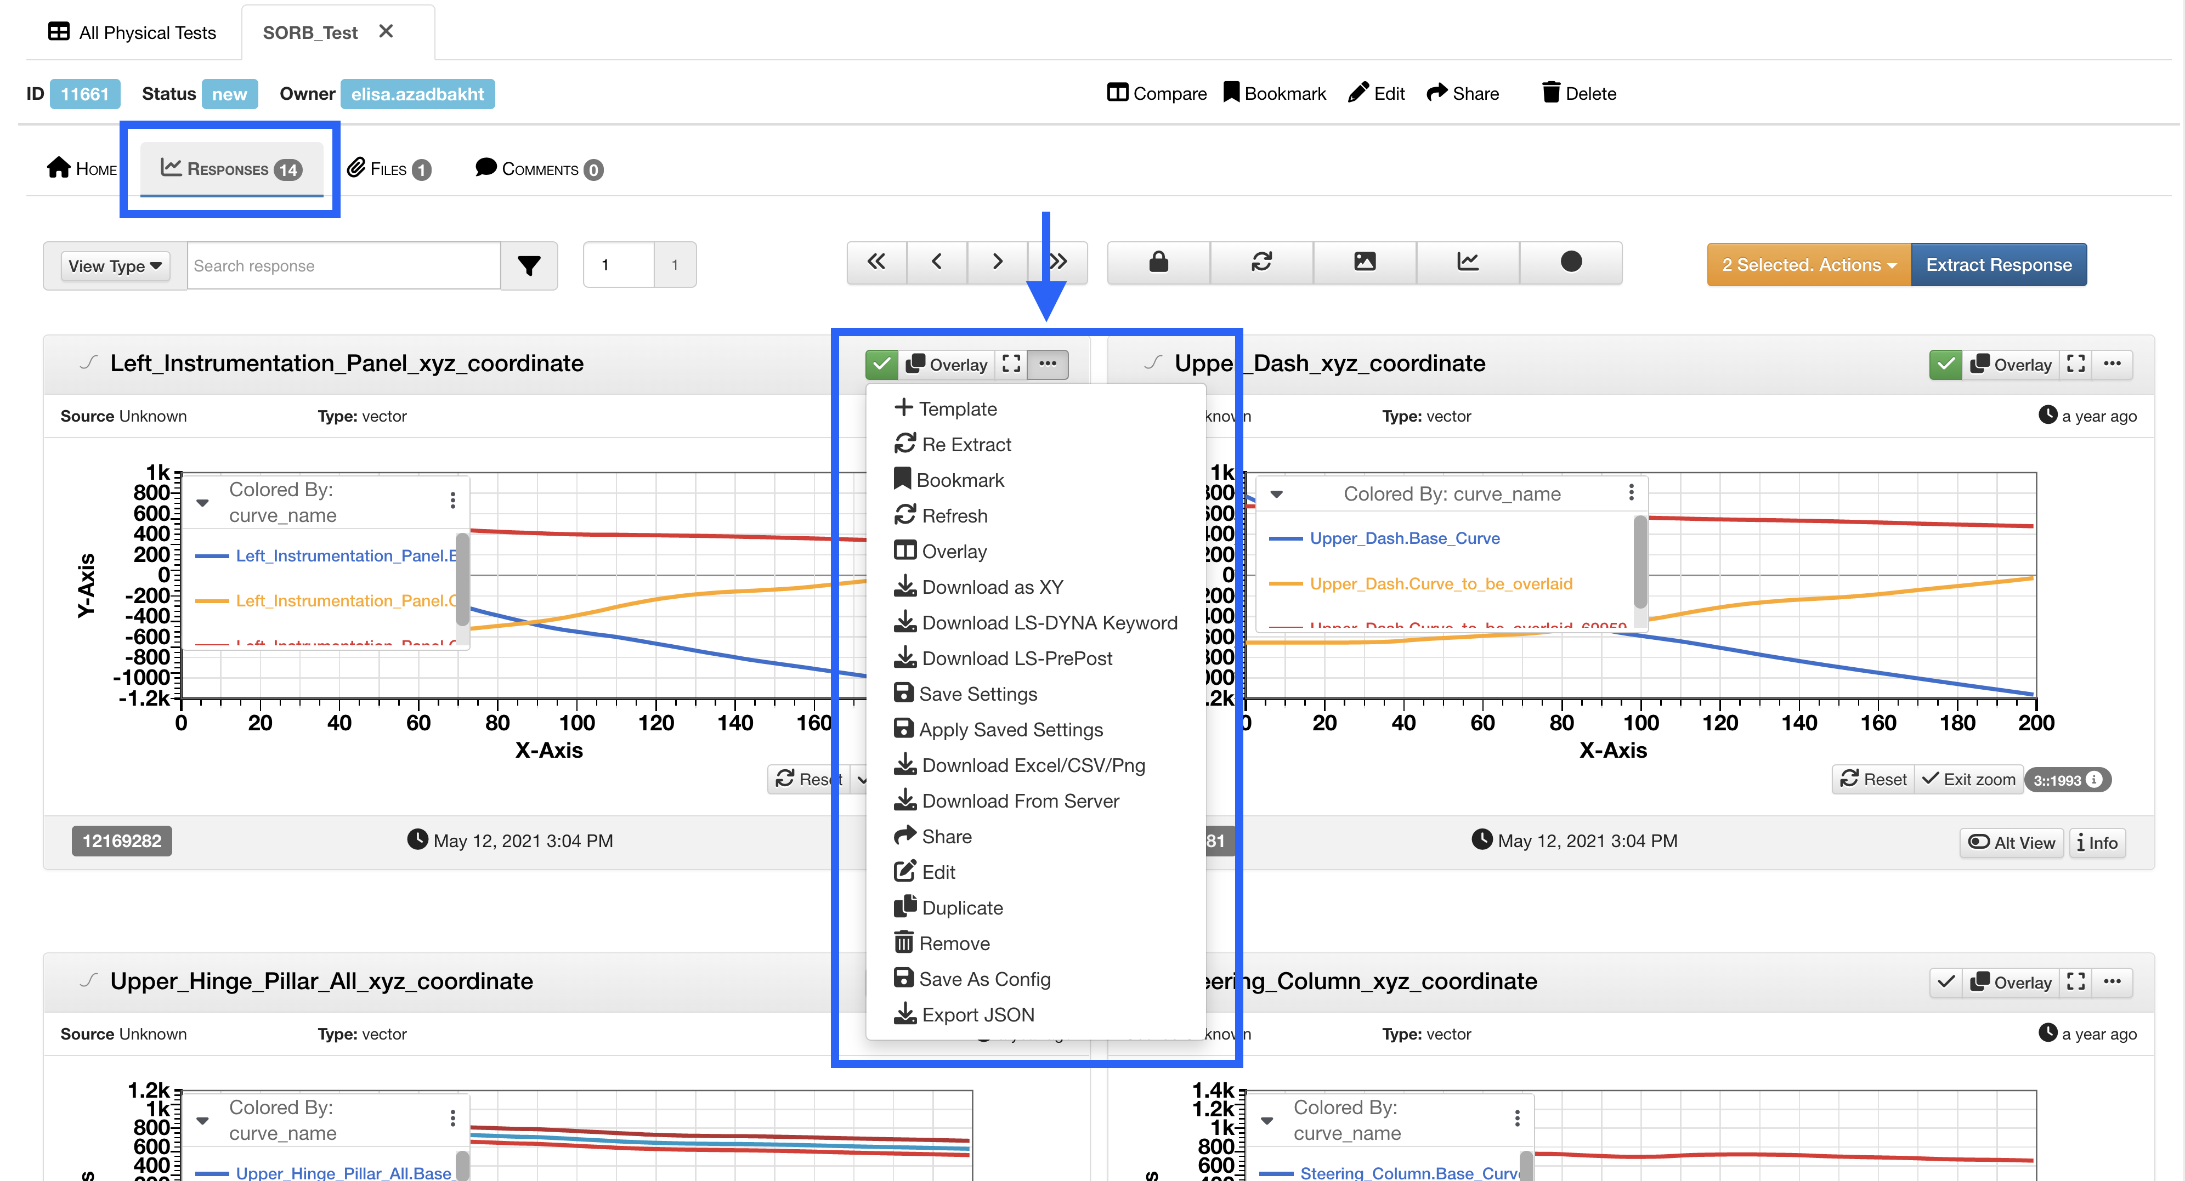Close the SORB_Test tab
This screenshot has width=2185, height=1181.
click(x=386, y=31)
